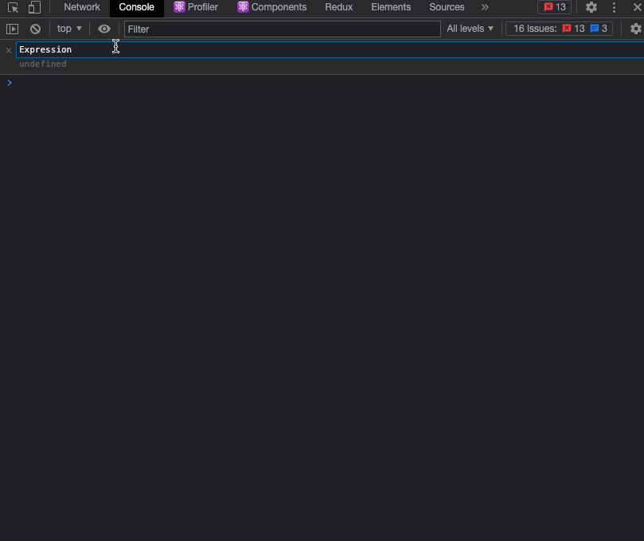The width and height of the screenshot is (644, 541).
Task: Click the clear console icon
Action: point(35,28)
